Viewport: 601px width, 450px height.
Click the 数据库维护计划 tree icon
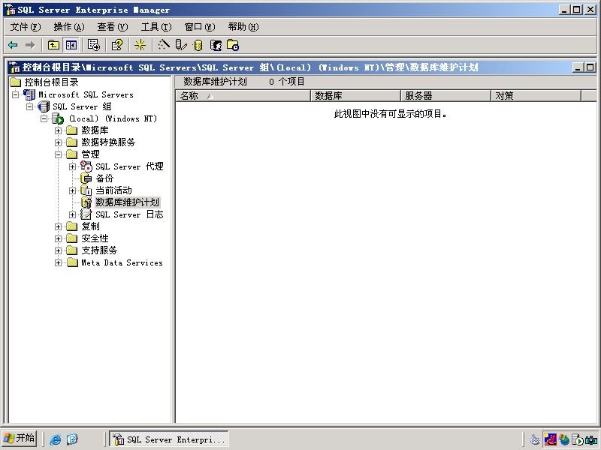[x=86, y=202]
